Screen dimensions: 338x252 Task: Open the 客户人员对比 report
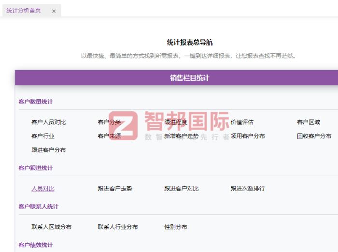point(48,122)
